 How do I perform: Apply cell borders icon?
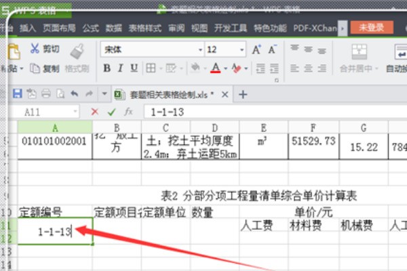[x=151, y=68]
